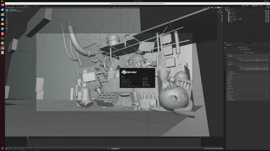270x151 pixels.
Task: Open the viewport Select menu
Action: (20, 7)
